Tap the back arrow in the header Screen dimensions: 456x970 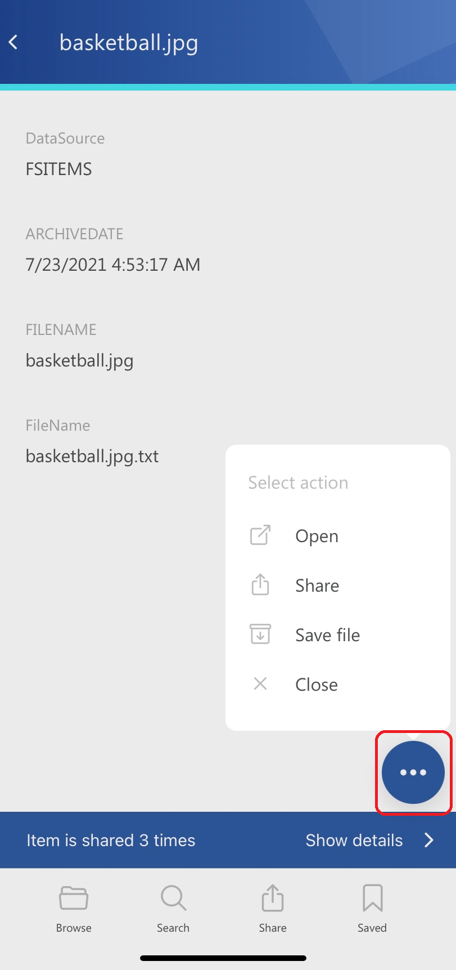pos(14,42)
